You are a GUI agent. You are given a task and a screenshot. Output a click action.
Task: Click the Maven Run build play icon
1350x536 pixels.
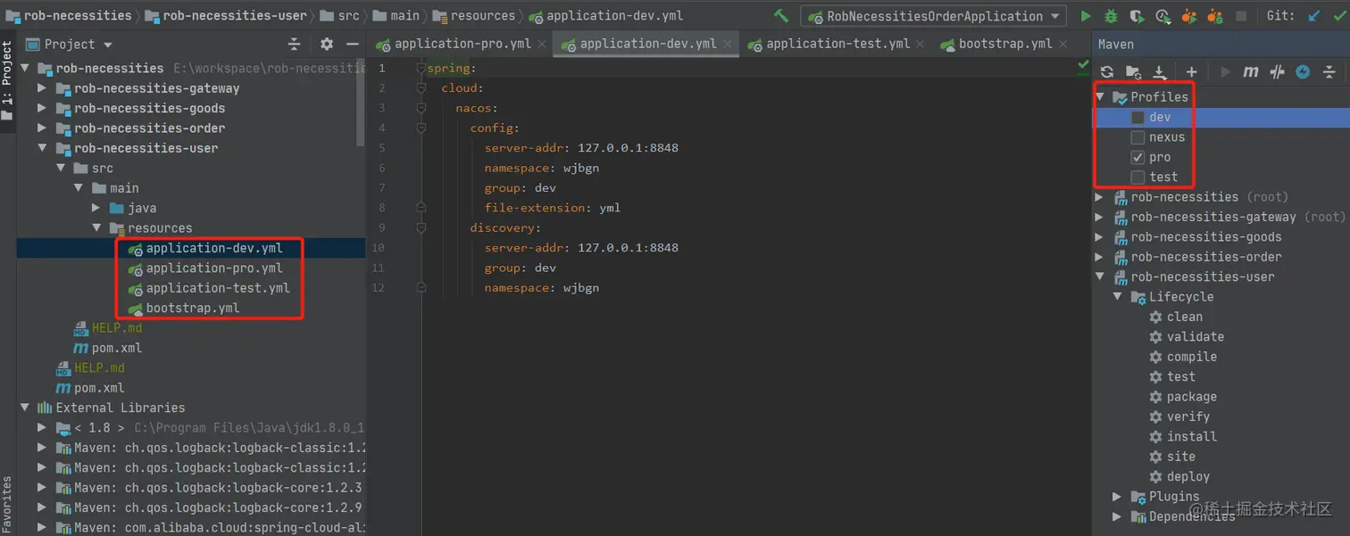click(x=1225, y=72)
